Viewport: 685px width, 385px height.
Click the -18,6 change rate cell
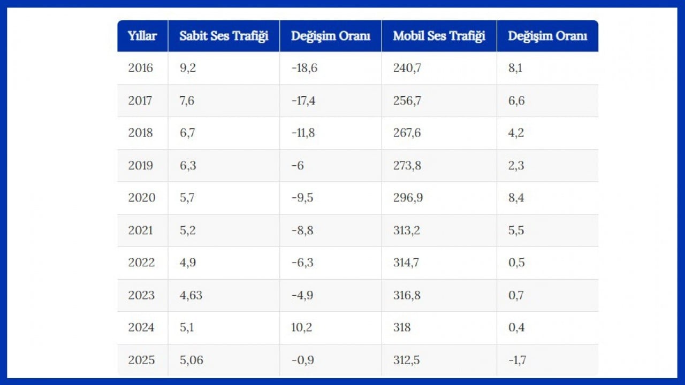[305, 68]
